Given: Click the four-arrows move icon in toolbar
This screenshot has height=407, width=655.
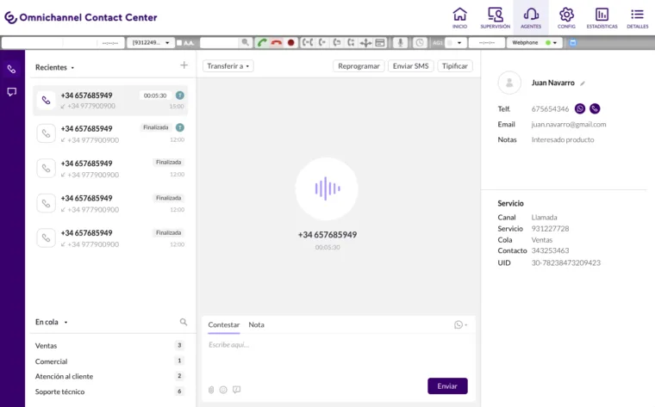Looking at the screenshot, I should click(x=365, y=42).
